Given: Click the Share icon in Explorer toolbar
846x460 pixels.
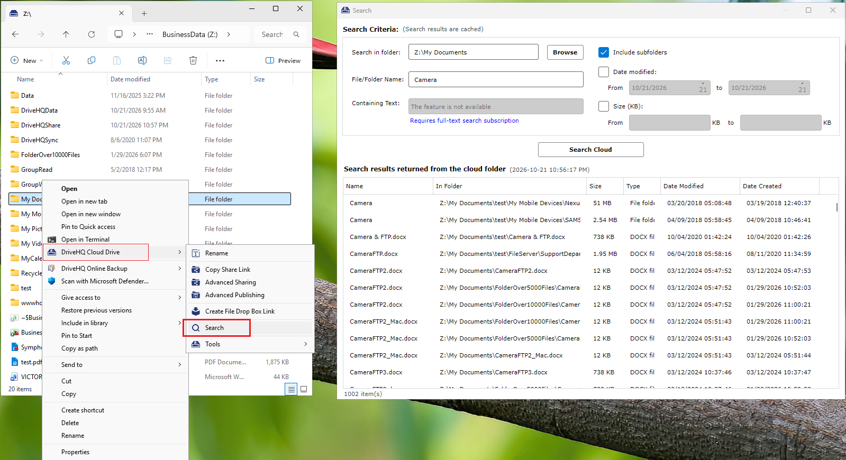Looking at the screenshot, I should point(168,60).
